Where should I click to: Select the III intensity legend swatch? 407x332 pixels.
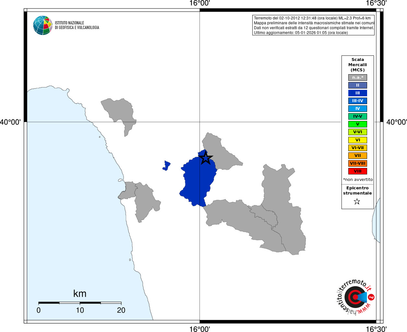pyautogui.click(x=358, y=93)
